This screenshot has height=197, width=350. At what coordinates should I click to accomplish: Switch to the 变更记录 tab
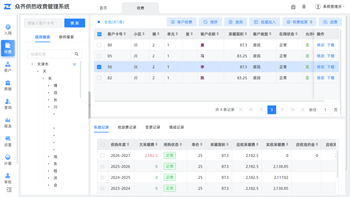(153, 127)
